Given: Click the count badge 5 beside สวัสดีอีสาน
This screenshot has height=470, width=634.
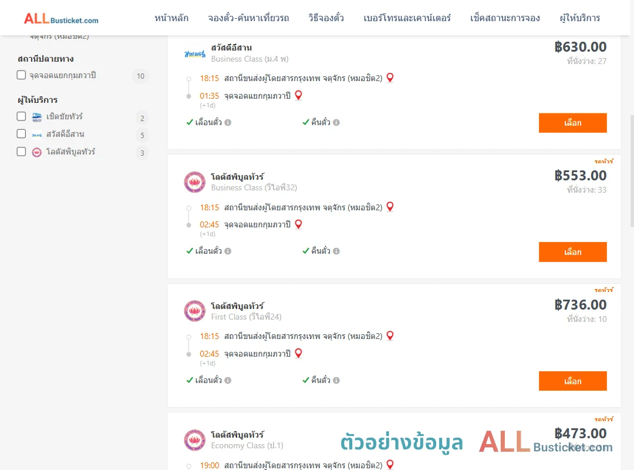Looking at the screenshot, I should click(142, 135).
